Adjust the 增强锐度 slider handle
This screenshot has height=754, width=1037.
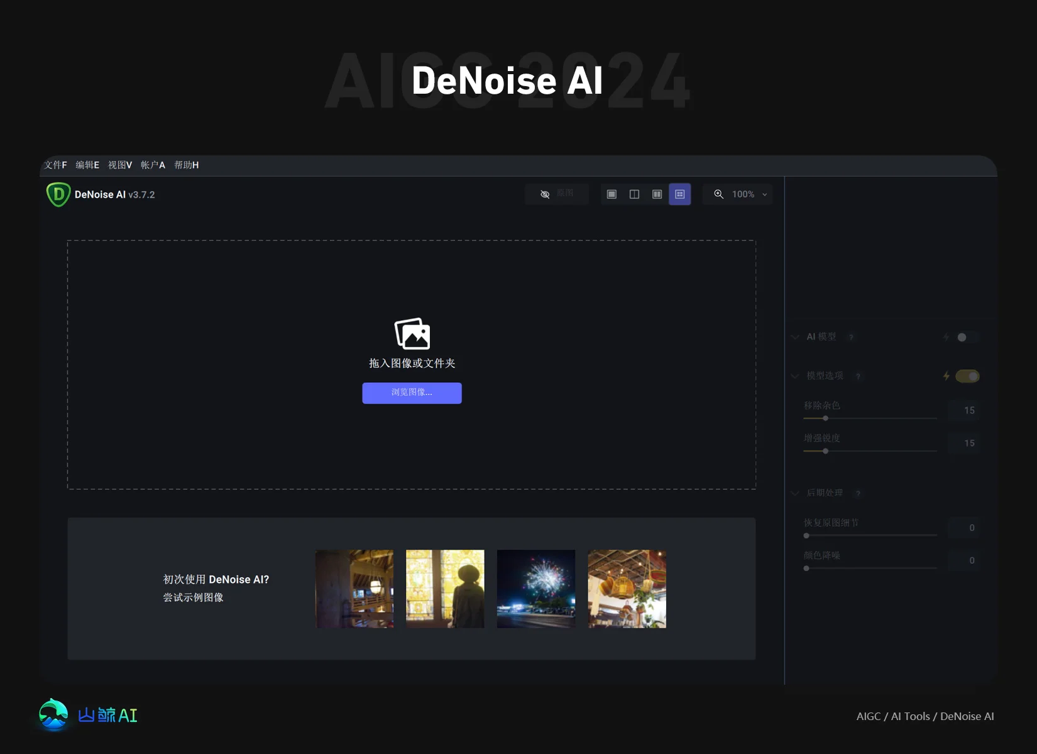(825, 451)
